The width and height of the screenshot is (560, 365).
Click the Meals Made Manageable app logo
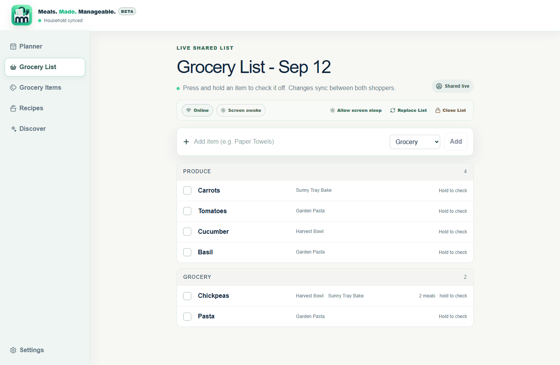click(x=22, y=15)
